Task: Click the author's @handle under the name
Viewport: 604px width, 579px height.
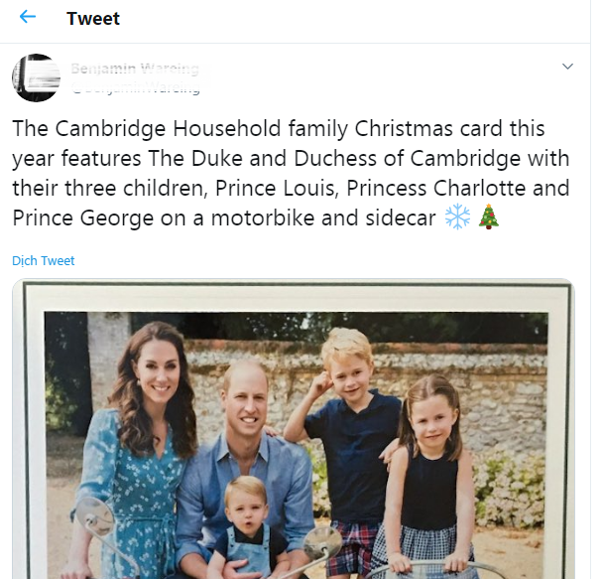Action: click(x=134, y=87)
